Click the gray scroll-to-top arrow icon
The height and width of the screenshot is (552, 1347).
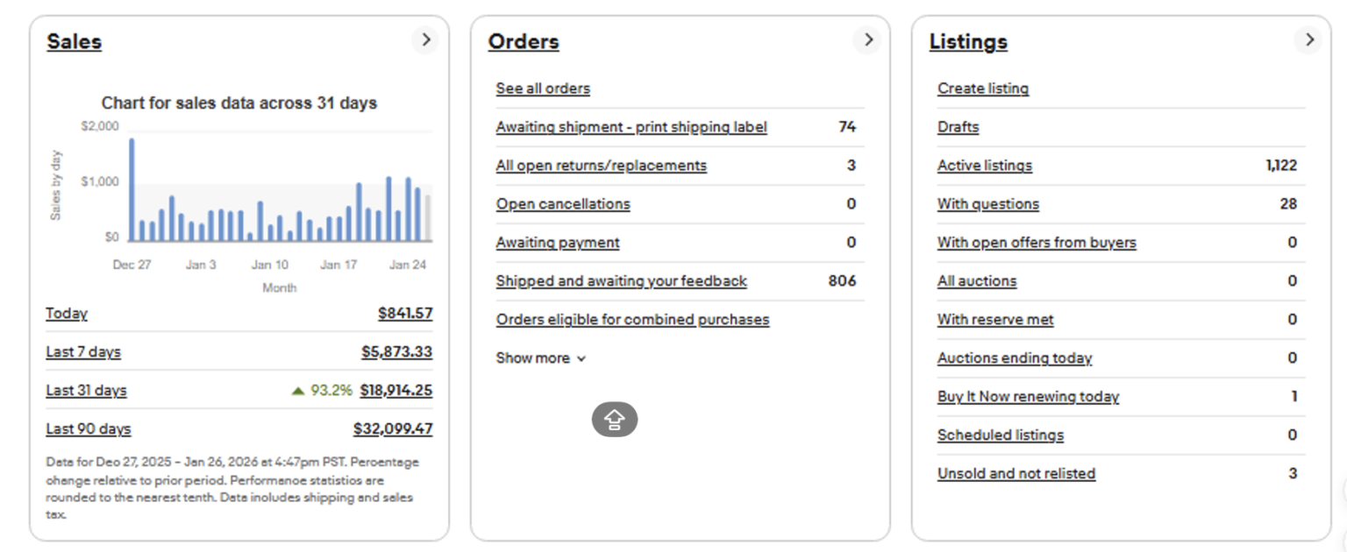pyautogui.click(x=614, y=421)
